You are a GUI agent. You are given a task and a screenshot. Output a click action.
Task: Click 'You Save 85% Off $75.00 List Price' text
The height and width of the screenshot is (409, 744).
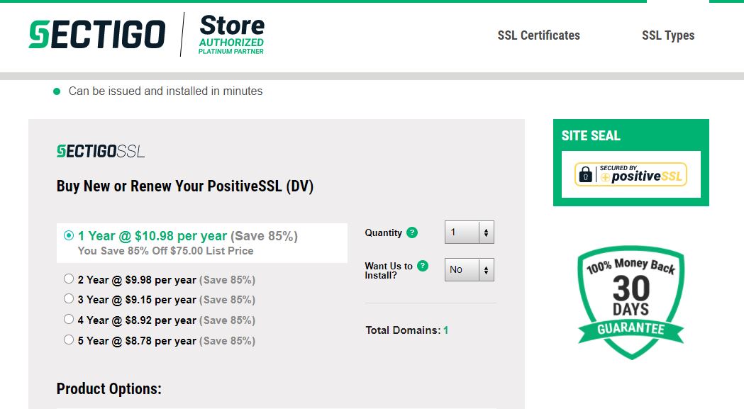165,251
